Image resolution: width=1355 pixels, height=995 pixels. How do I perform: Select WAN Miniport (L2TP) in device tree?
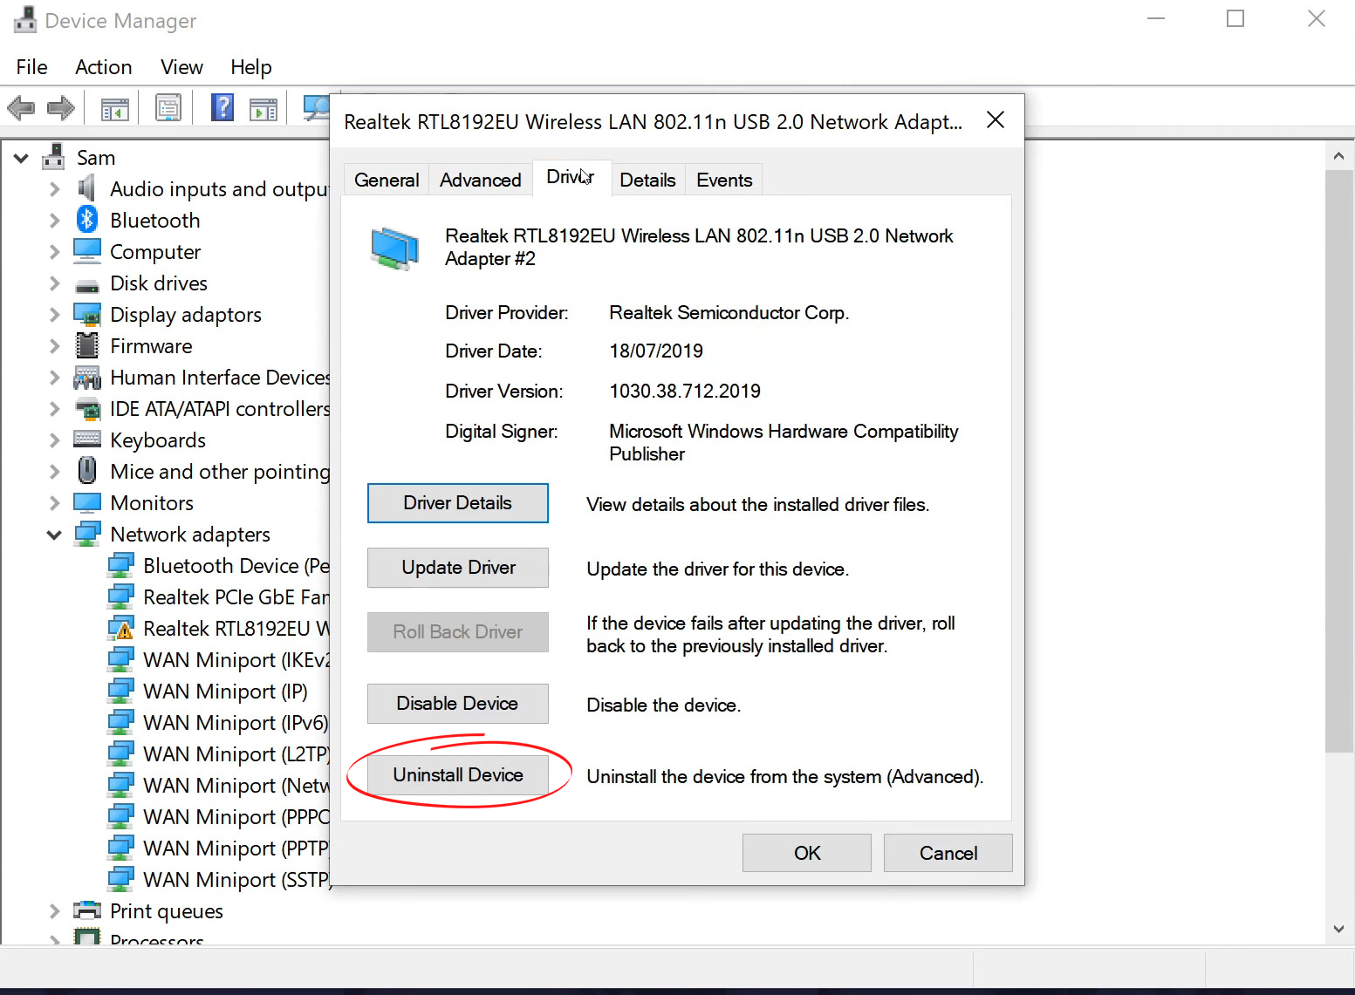[229, 753]
